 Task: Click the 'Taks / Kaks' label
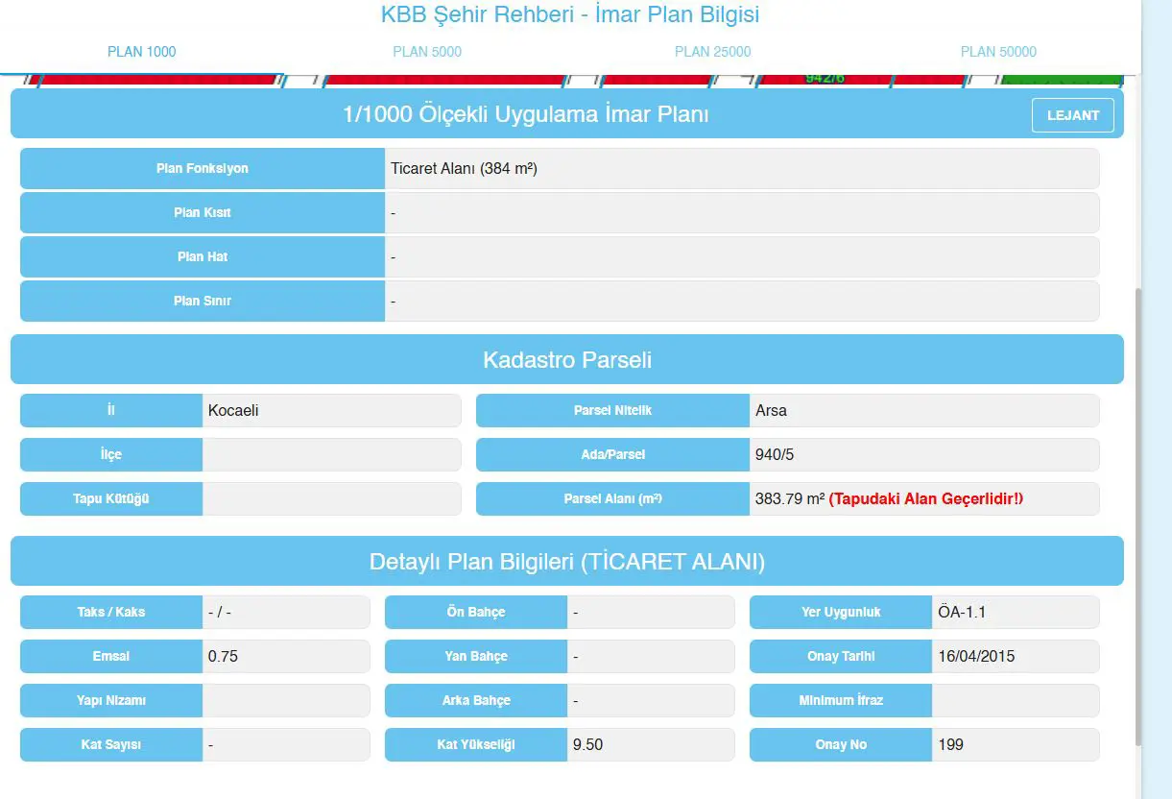[111, 612]
